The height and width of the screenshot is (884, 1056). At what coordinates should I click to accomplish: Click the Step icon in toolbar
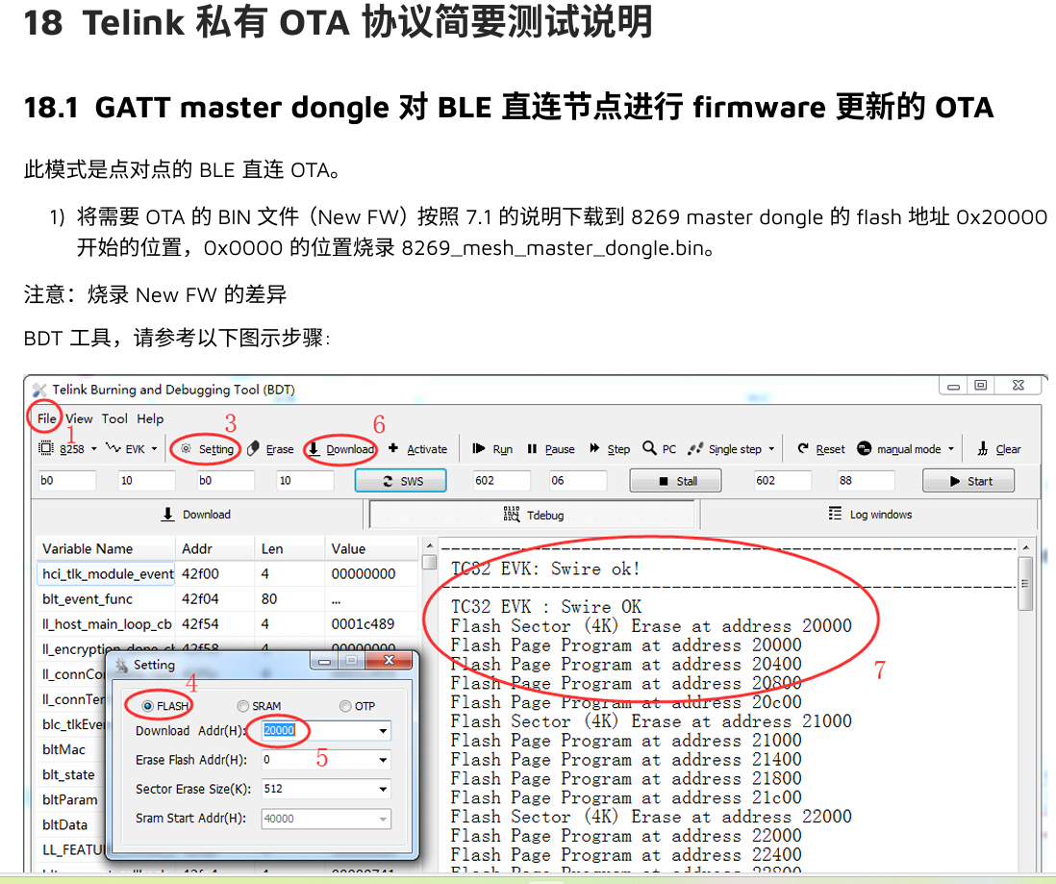coord(595,449)
